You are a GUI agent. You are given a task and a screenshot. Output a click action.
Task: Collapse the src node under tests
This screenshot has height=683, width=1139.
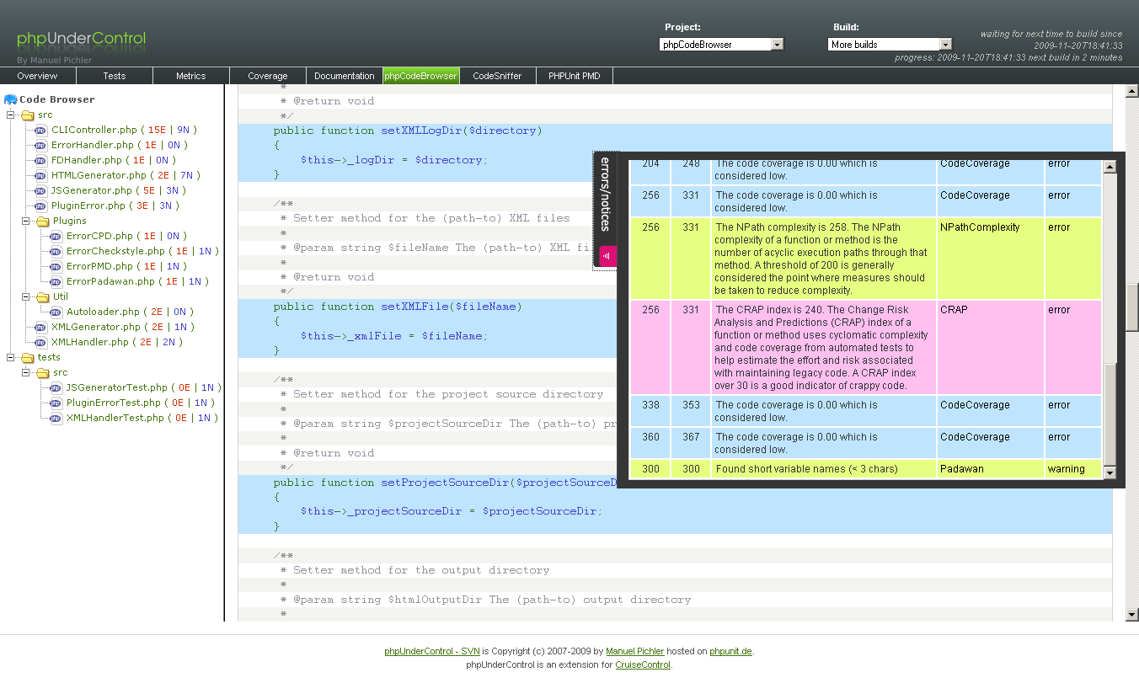(26, 372)
